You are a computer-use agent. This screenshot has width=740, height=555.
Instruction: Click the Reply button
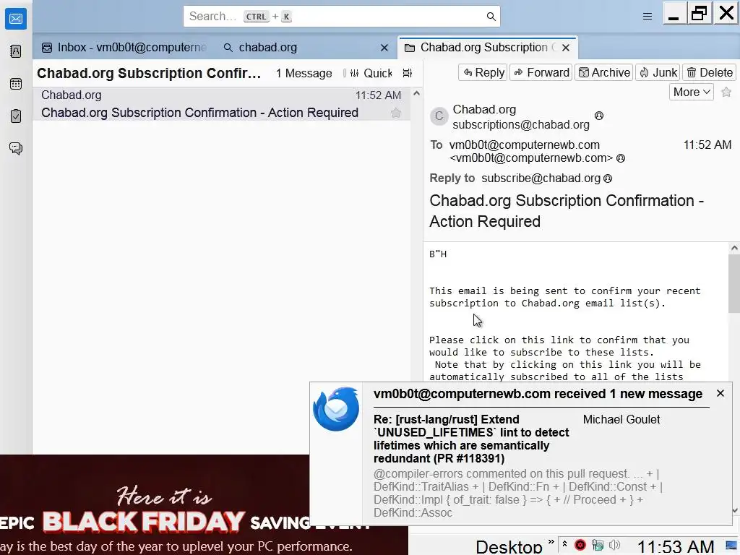pyautogui.click(x=483, y=73)
